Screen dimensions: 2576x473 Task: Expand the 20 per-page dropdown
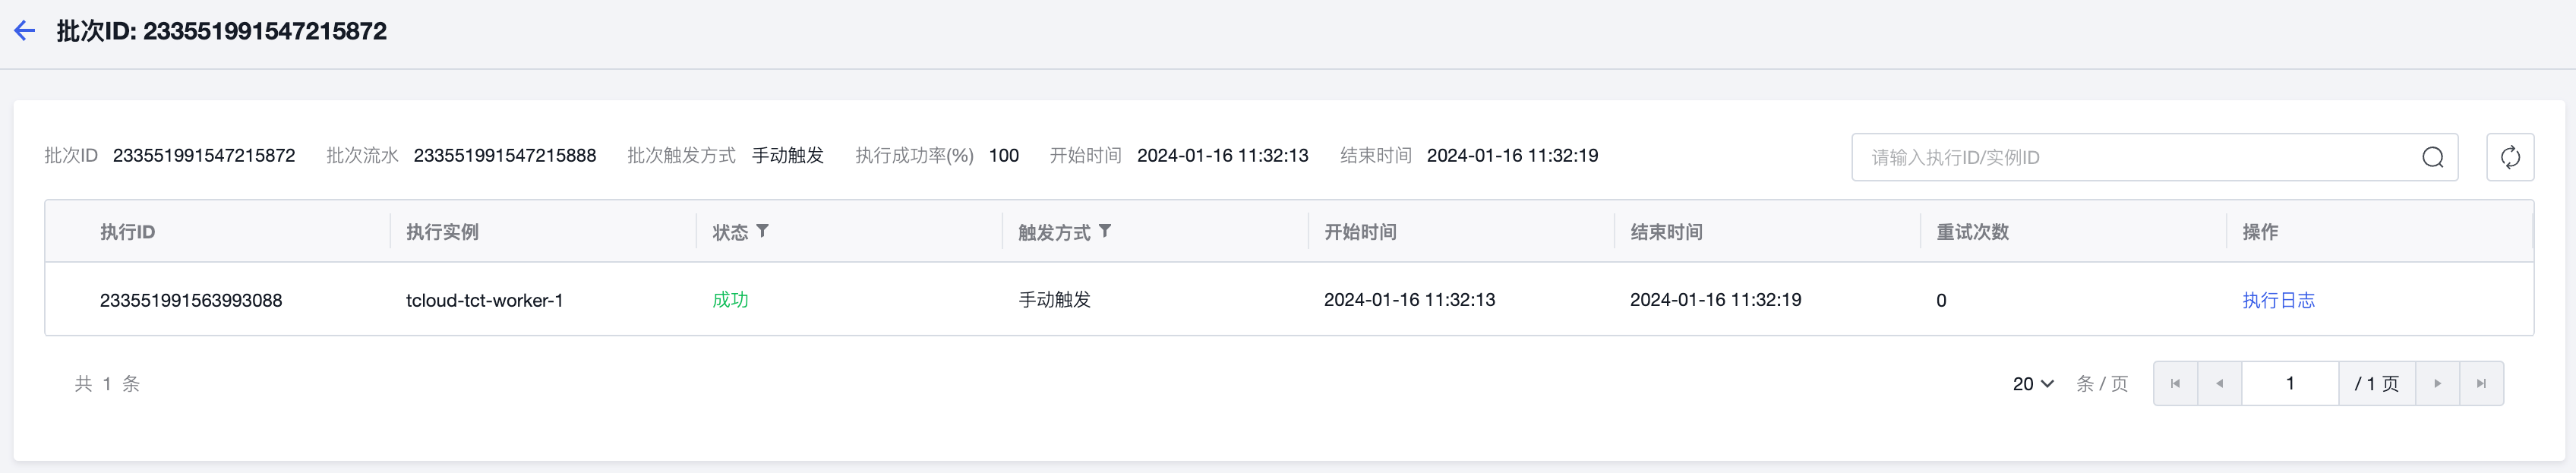(x=2032, y=384)
